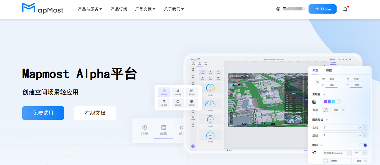Click the text font size icon
Screen dimensions: 380x165
pyautogui.click(x=314, y=153)
